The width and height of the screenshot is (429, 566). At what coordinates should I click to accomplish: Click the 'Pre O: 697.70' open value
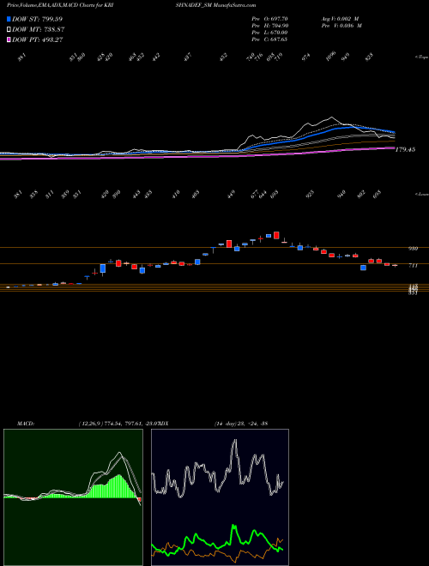[269, 19]
